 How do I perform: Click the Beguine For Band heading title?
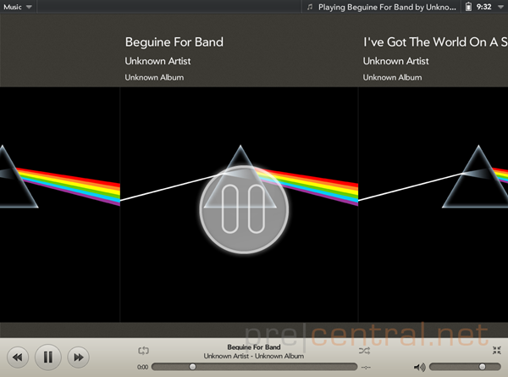(x=174, y=42)
